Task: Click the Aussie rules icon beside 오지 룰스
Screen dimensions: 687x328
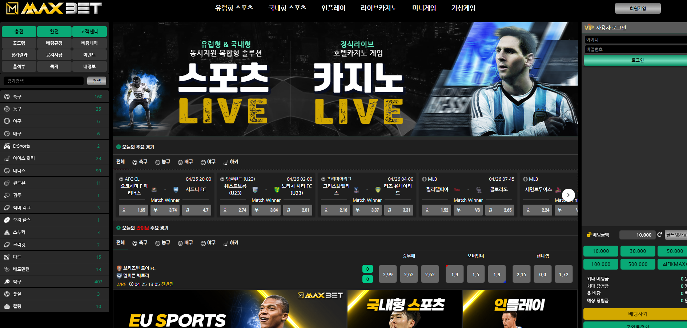Action: click(x=7, y=220)
